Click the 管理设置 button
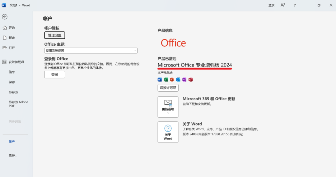The image size is (336, 177). 55,35
